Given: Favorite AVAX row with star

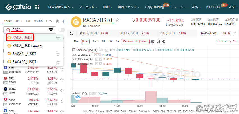Looking at the screenshot, I should point(62,101).
